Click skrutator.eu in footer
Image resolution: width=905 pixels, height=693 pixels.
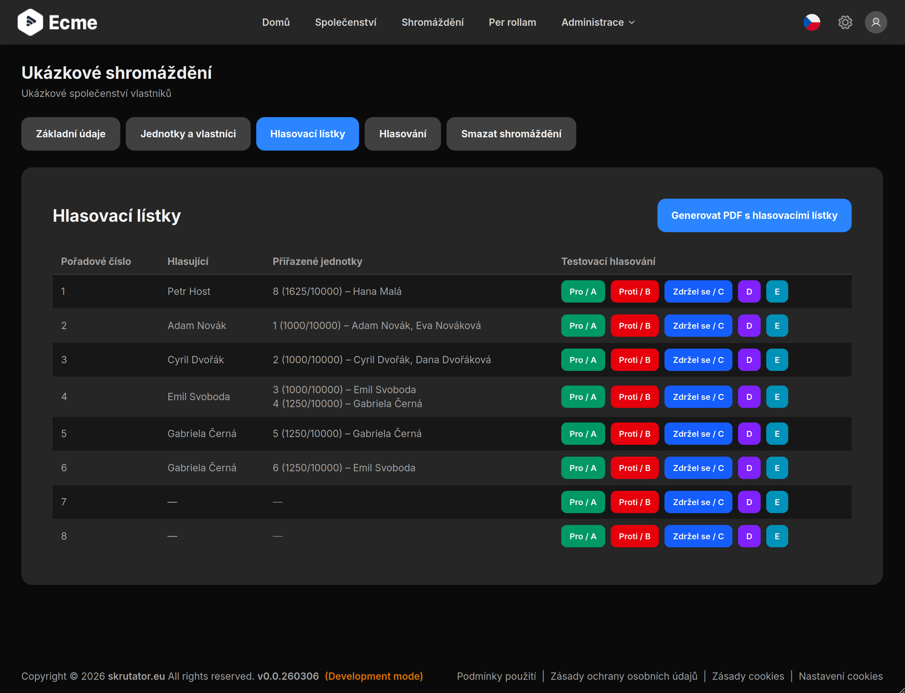point(137,677)
